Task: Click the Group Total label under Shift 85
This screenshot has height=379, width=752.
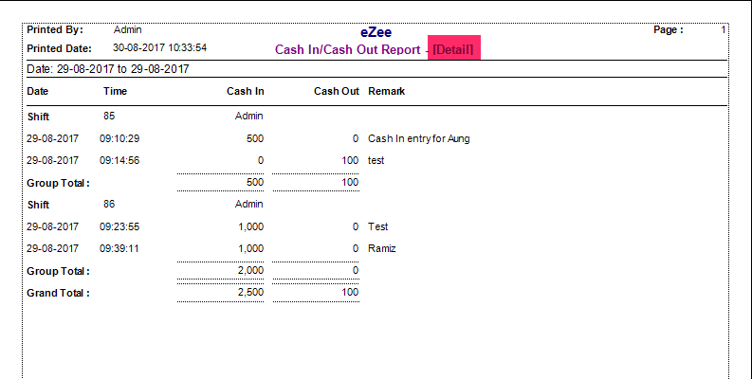Action: (x=58, y=183)
